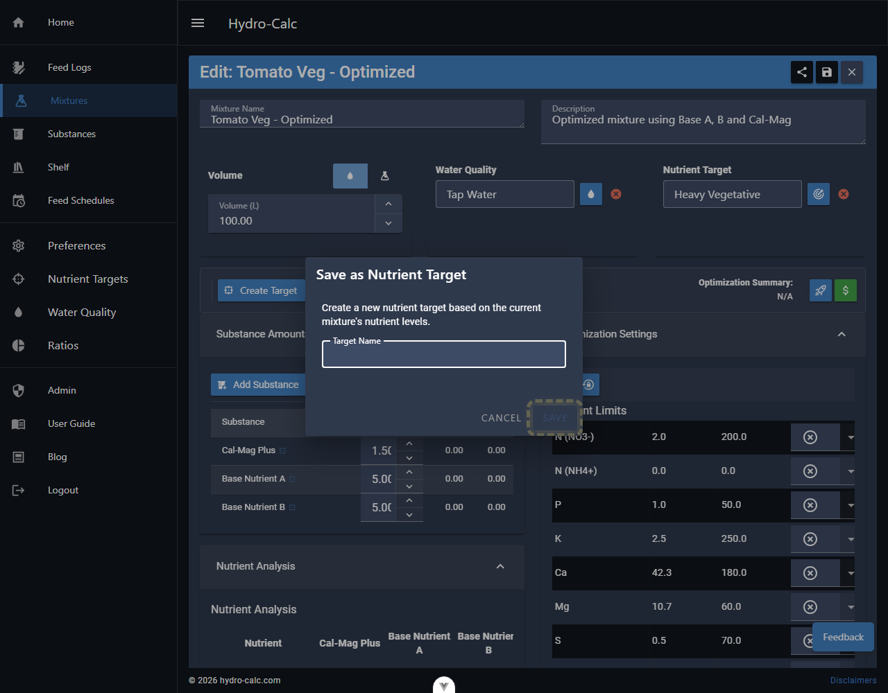Decrease the Base Nutrient A amount
The image size is (888, 693).
409,486
